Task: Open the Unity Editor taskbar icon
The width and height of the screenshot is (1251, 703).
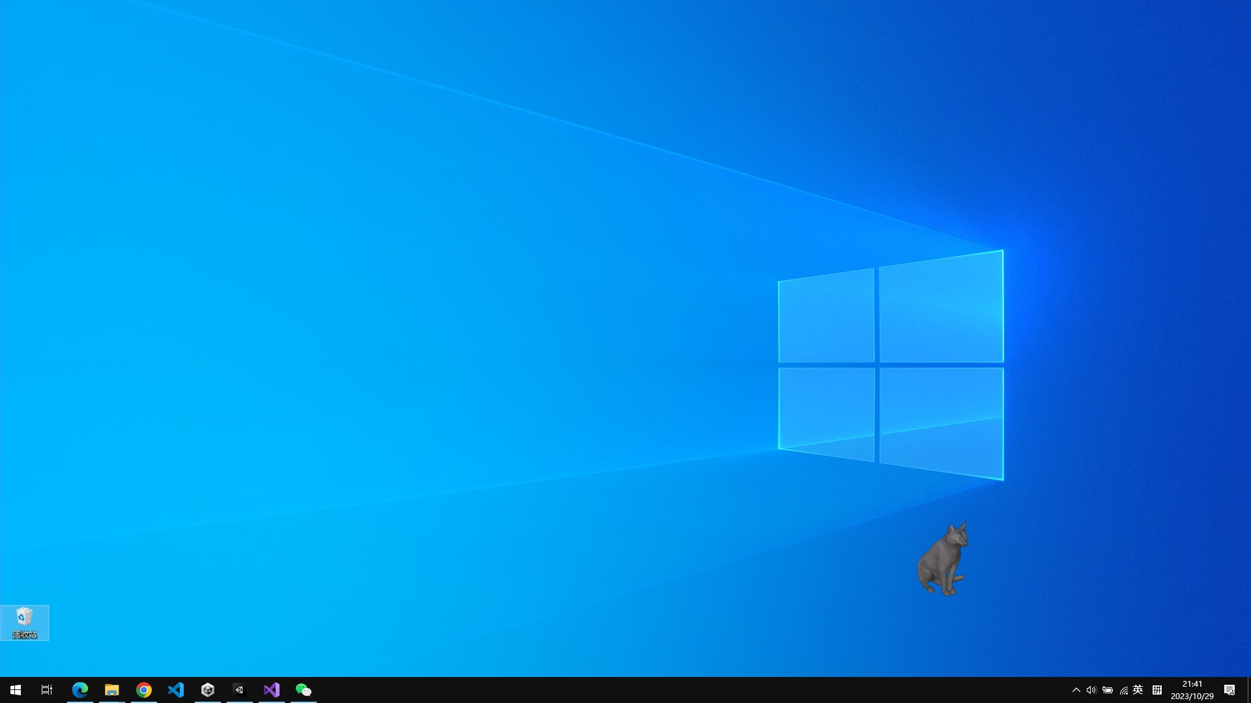Action: 239,689
